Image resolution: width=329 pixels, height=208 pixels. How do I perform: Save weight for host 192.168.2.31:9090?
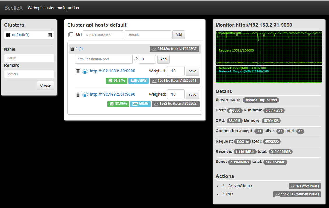click(x=192, y=95)
